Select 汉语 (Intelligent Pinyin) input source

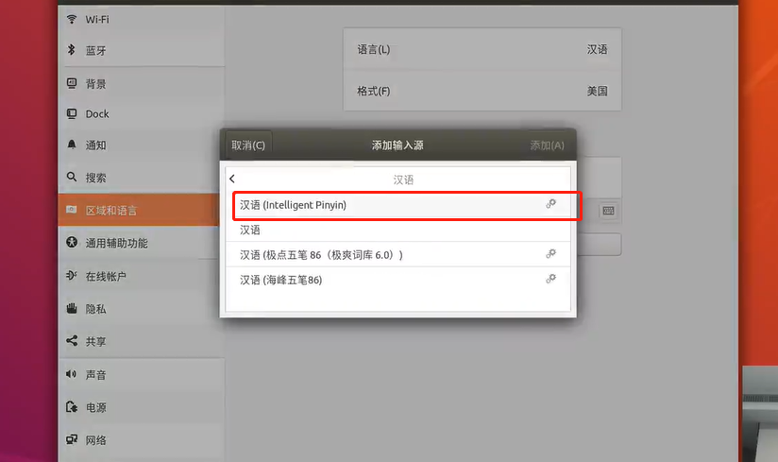[397, 205]
